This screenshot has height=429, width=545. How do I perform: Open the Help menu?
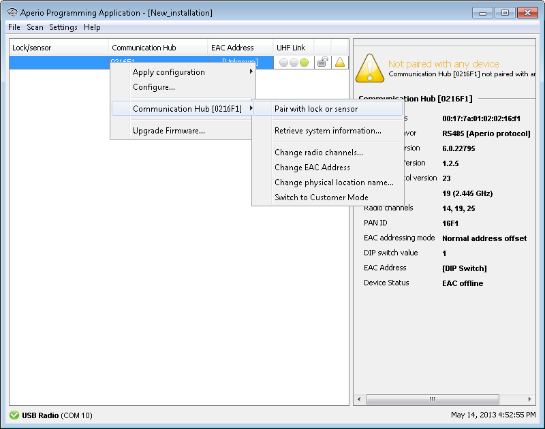coord(92,27)
